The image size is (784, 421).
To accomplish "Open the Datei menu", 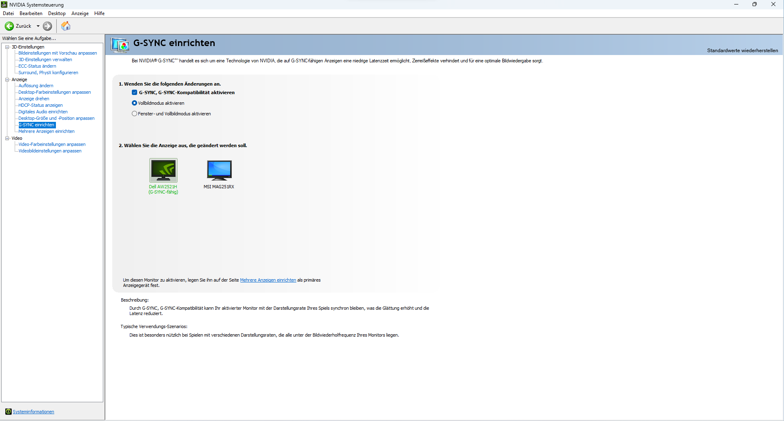I will 8,13.
